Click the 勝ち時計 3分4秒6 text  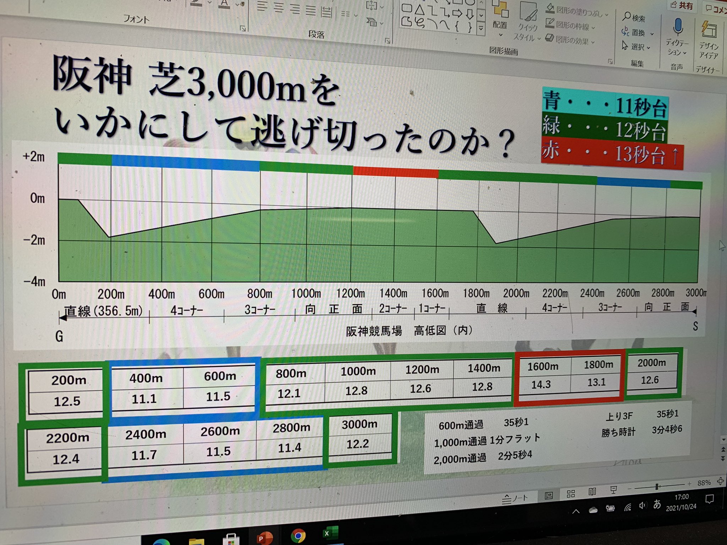pos(641,431)
